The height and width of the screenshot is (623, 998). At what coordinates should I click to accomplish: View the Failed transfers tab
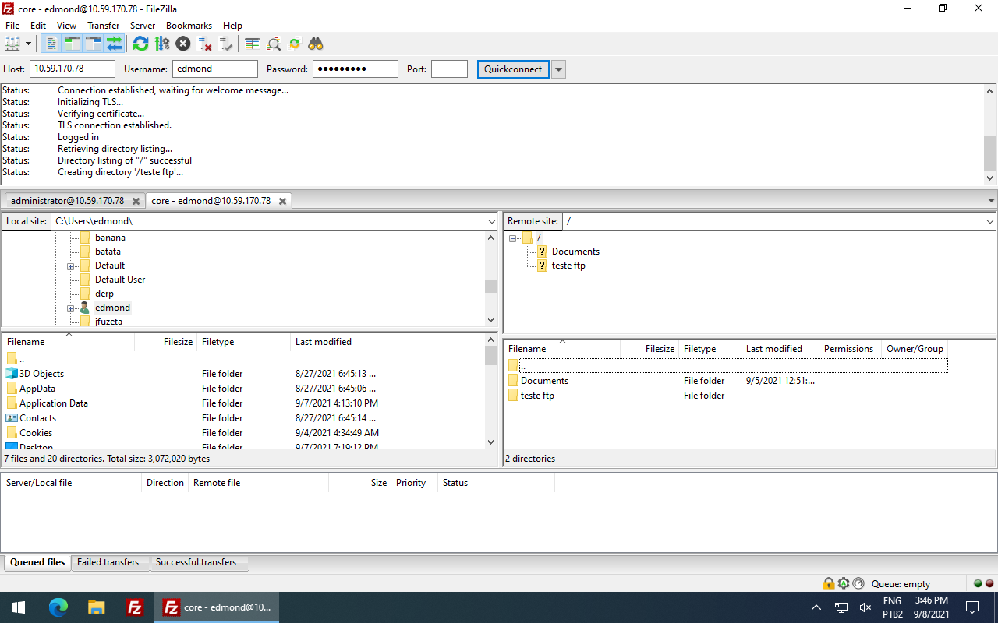(109, 561)
